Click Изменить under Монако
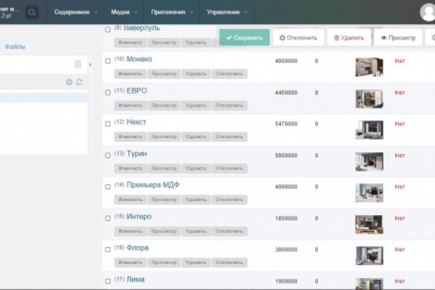Screen dimensions: 435x290 click(x=130, y=74)
